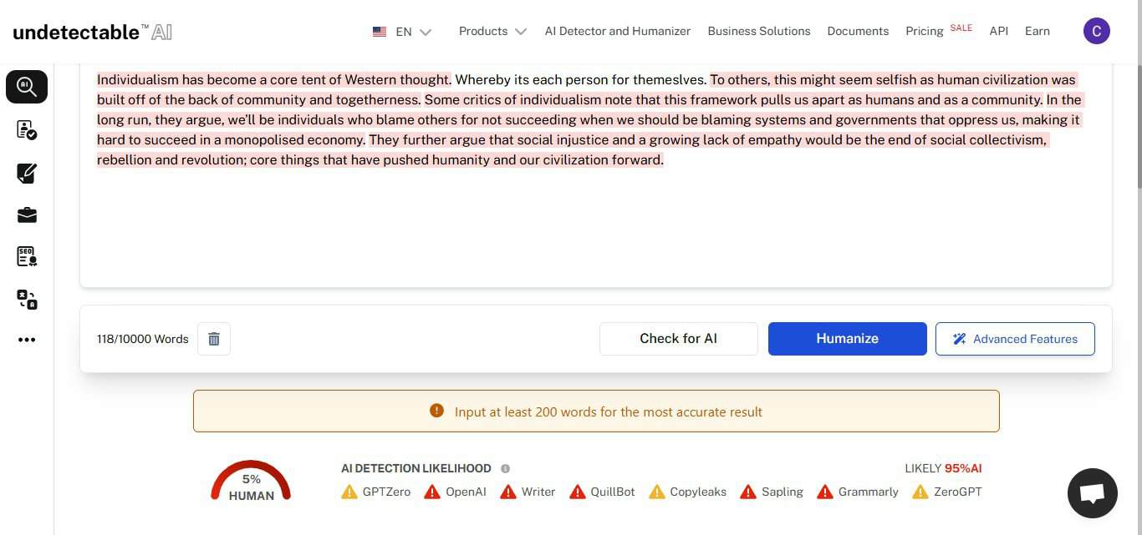The image size is (1142, 535).
Task: Click the briefcase sidebar icon
Action: [x=27, y=215]
